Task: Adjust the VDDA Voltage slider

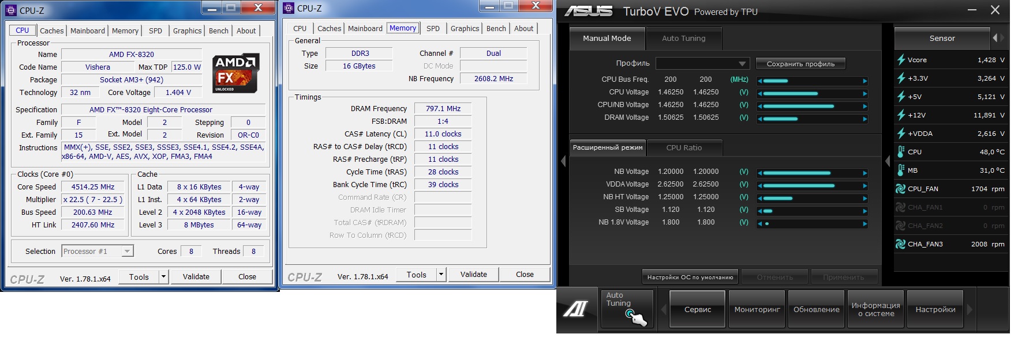Action: [813, 186]
